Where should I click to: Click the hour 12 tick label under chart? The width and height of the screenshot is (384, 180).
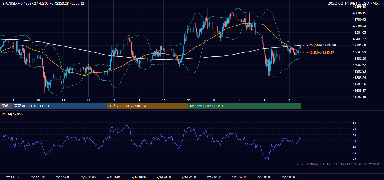[63, 100]
